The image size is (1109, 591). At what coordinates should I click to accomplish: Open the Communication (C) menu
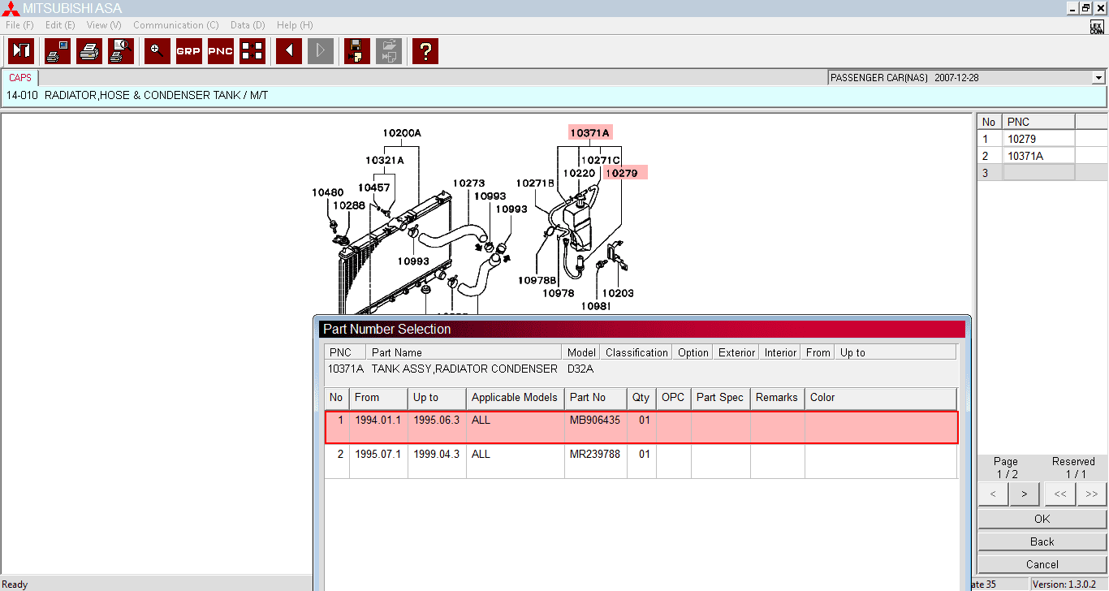(176, 25)
